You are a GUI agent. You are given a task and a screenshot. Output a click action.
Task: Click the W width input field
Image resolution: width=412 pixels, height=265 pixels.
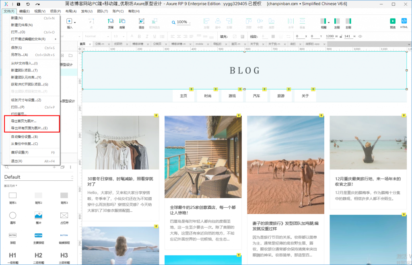[x=330, y=36]
